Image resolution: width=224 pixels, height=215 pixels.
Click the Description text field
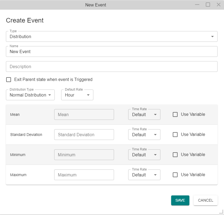pos(111,66)
